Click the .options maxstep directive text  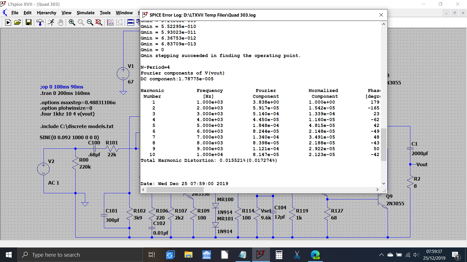pos(78,102)
